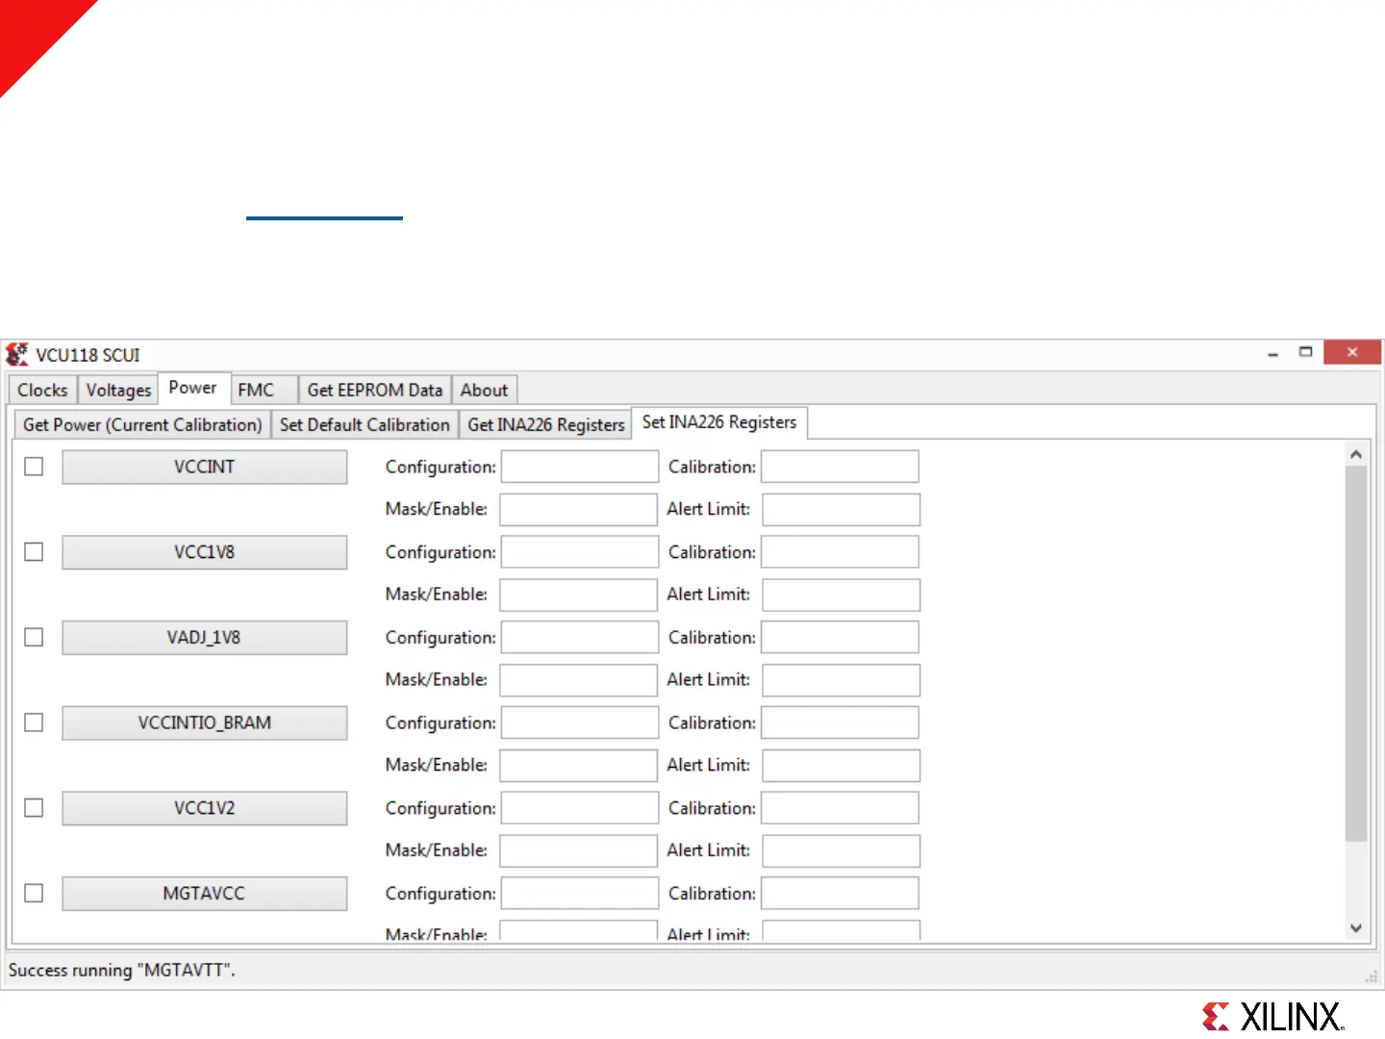Focus VCCINTIO_BRAM Configuration input field
This screenshot has width=1385, height=1039.
580,722
